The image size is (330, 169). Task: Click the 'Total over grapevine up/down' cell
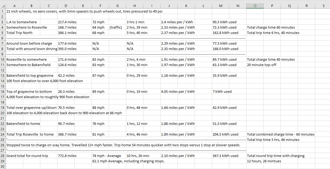(x=31, y=107)
